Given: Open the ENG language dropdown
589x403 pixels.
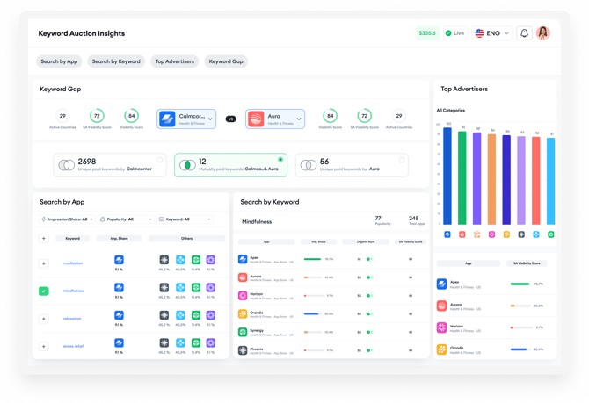Looking at the screenshot, I should pyautogui.click(x=492, y=33).
